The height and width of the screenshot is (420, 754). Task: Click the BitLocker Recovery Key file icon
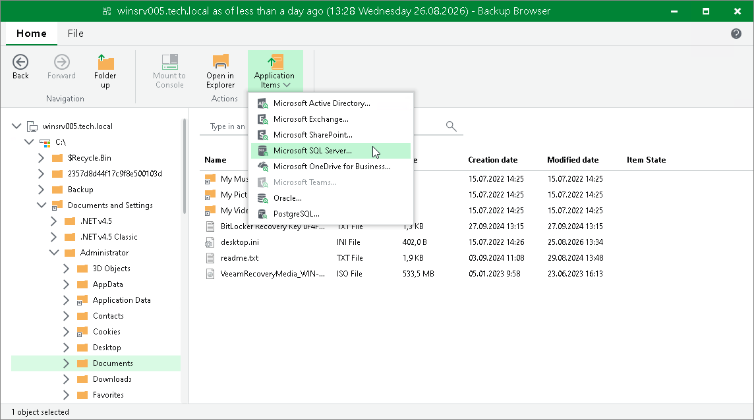point(210,226)
